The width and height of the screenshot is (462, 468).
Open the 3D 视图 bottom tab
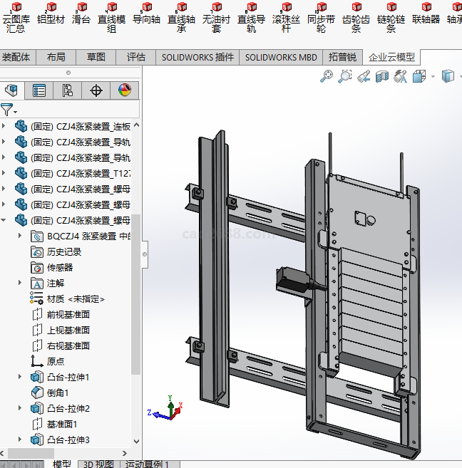98,464
